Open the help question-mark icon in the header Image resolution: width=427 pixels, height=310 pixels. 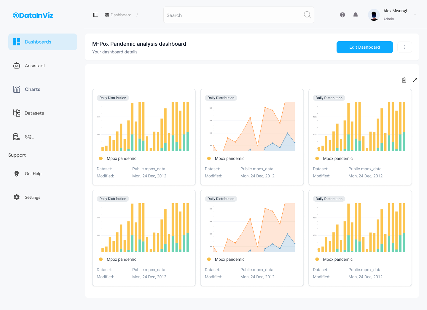342,15
